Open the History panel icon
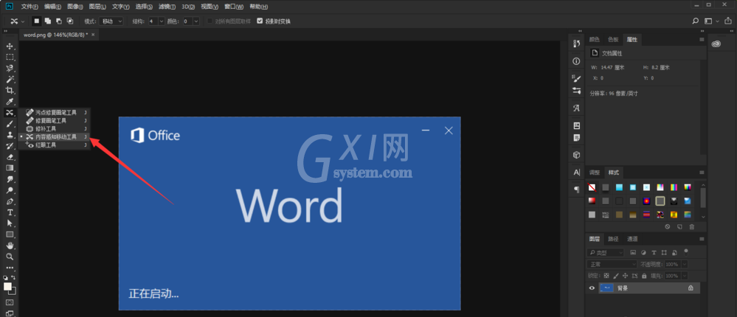This screenshot has height=317, width=737. click(577, 43)
